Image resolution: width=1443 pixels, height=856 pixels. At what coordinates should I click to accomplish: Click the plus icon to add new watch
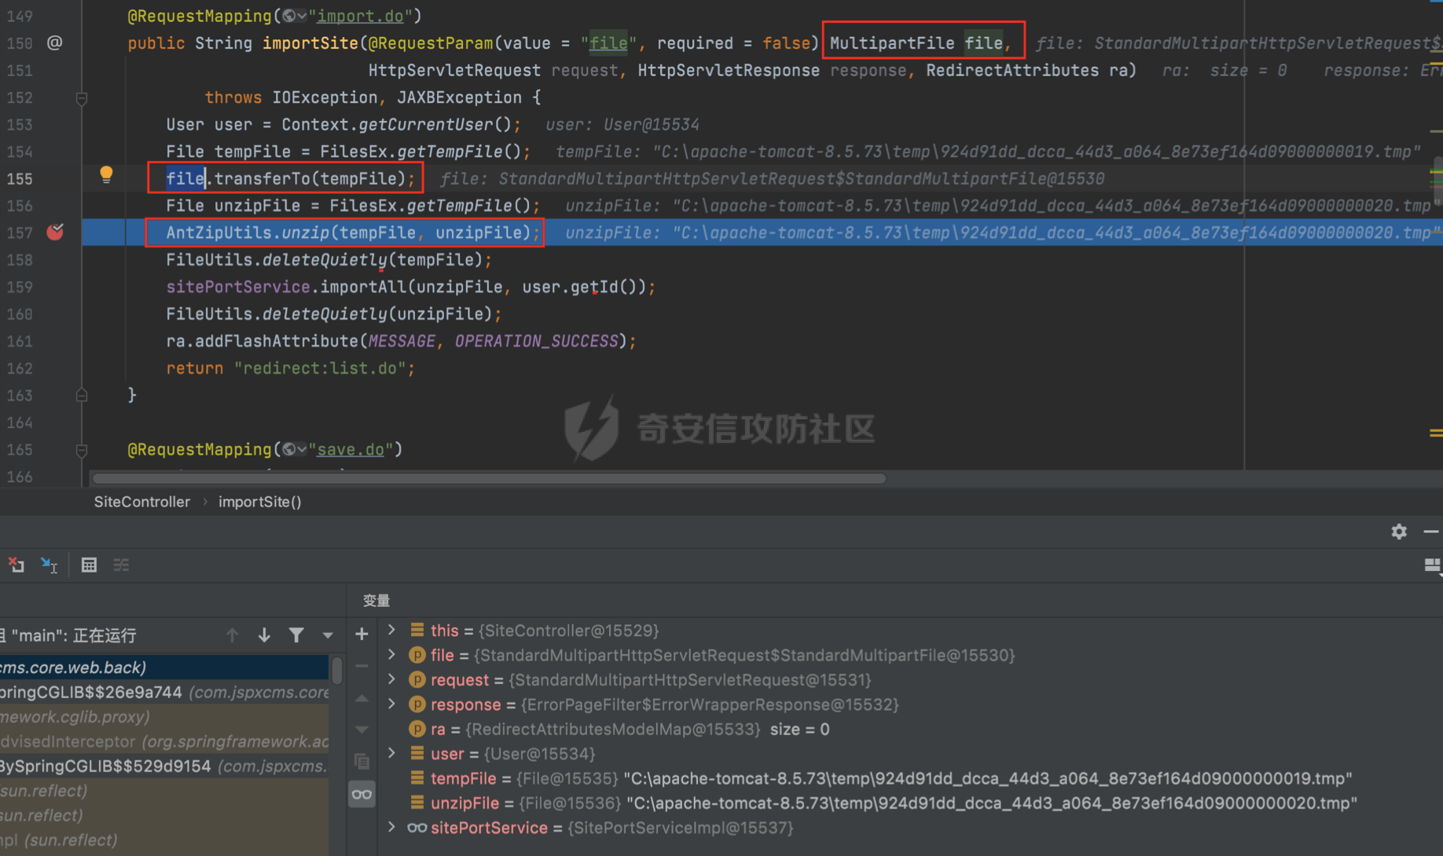point(362,634)
